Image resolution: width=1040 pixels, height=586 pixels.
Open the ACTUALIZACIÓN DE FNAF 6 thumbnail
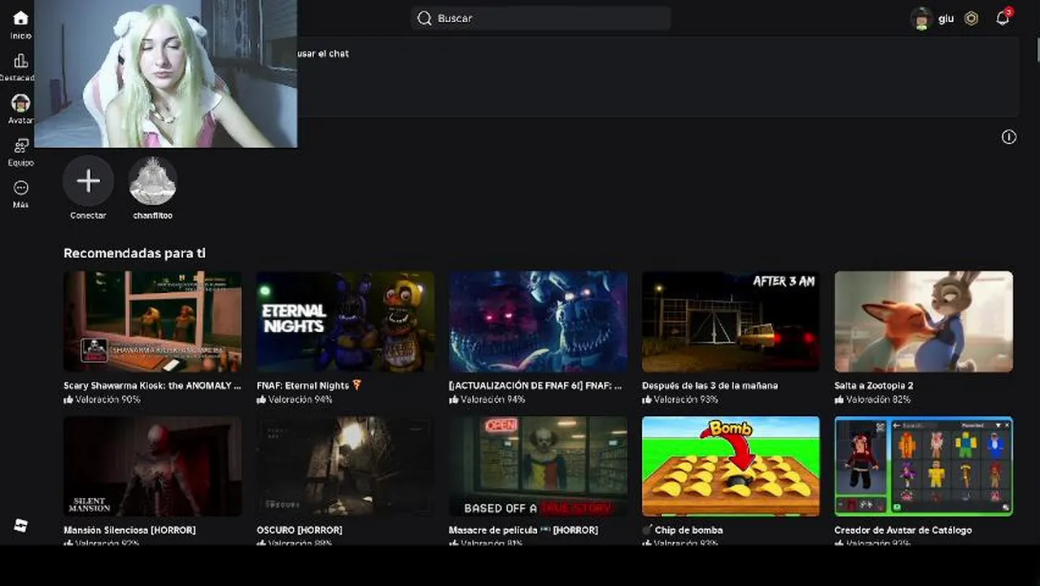click(538, 321)
